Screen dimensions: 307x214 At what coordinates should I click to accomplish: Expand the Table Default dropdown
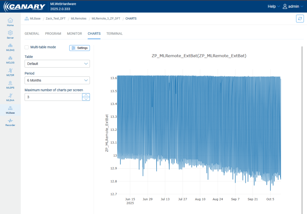point(57,64)
